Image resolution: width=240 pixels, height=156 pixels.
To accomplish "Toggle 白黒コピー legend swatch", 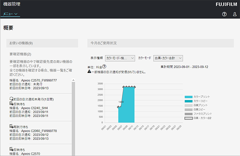I will pyautogui.click(x=188, y=109).
